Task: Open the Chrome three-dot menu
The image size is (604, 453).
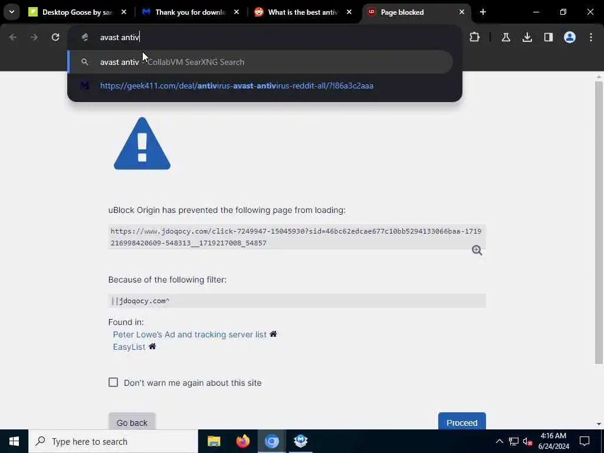Action: coord(591,37)
